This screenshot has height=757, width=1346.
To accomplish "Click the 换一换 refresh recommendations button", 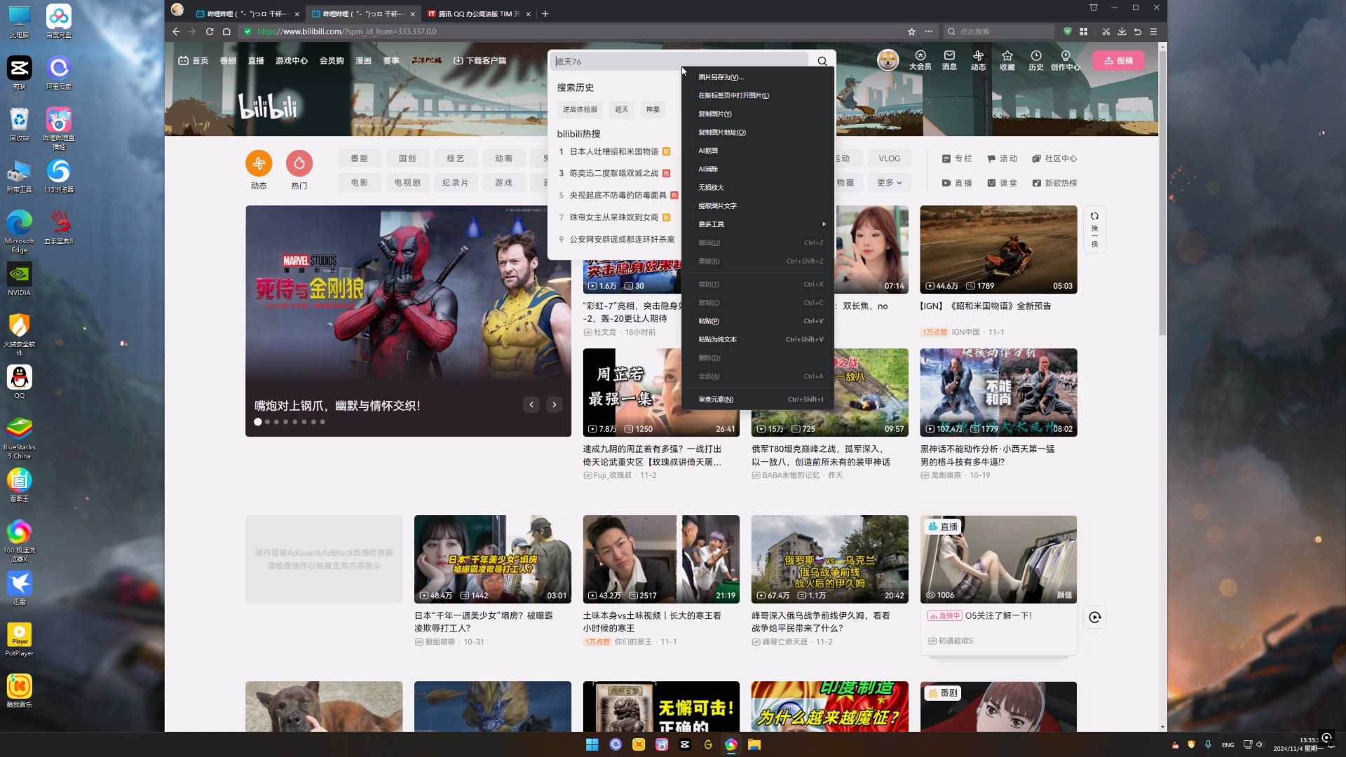I will pyautogui.click(x=1094, y=229).
